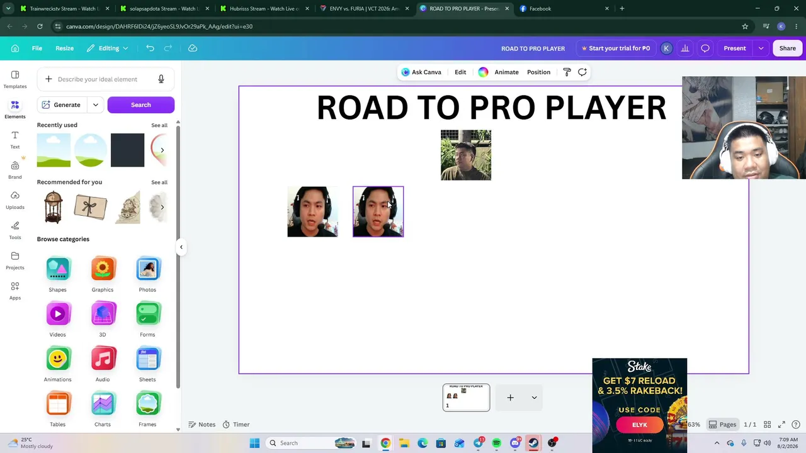Show hidden system tray icons

pyautogui.click(x=717, y=443)
